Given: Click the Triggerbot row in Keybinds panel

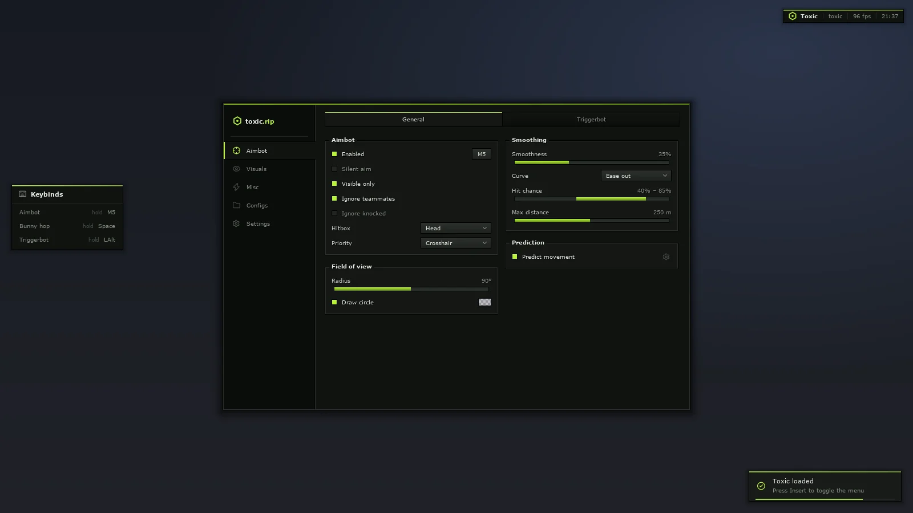Looking at the screenshot, I should point(67,239).
